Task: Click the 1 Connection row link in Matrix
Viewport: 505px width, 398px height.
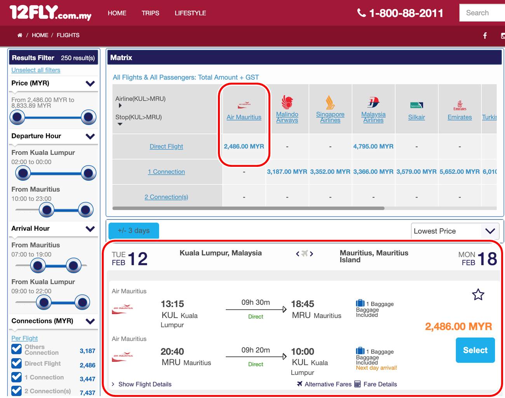Action: pyautogui.click(x=166, y=171)
